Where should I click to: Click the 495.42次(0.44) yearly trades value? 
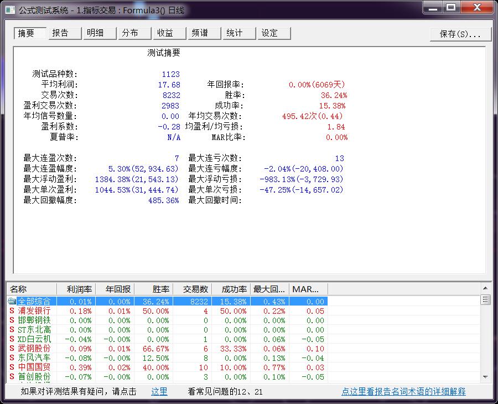(313, 116)
